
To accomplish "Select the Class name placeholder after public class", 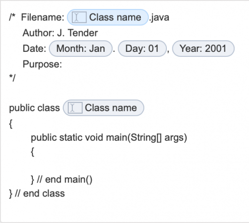I will (x=104, y=108).
